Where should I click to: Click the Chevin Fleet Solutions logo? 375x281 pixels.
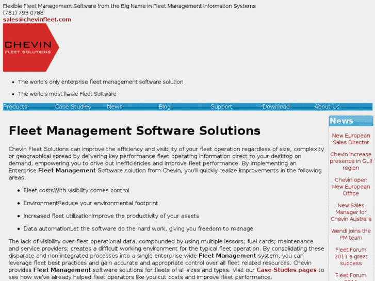pyautogui.click(x=31, y=47)
